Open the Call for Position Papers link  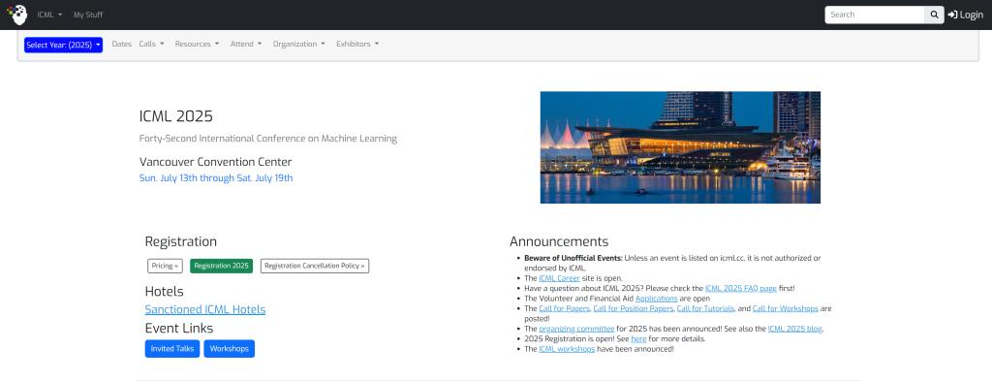pos(634,308)
